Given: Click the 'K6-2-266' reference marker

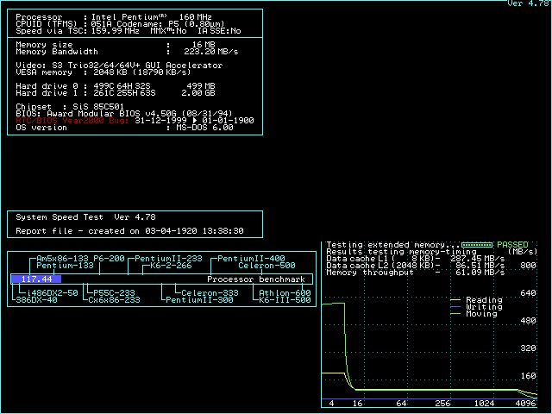Looking at the screenshot, I should click(171, 266).
